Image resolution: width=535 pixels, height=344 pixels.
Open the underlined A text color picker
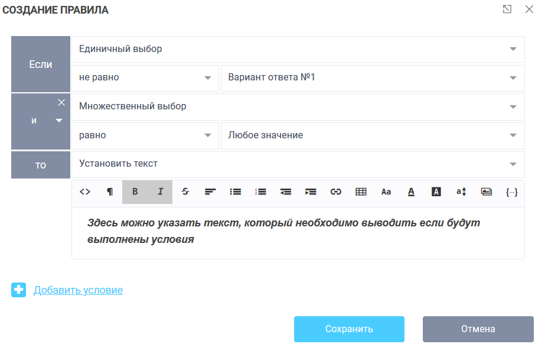coord(411,192)
